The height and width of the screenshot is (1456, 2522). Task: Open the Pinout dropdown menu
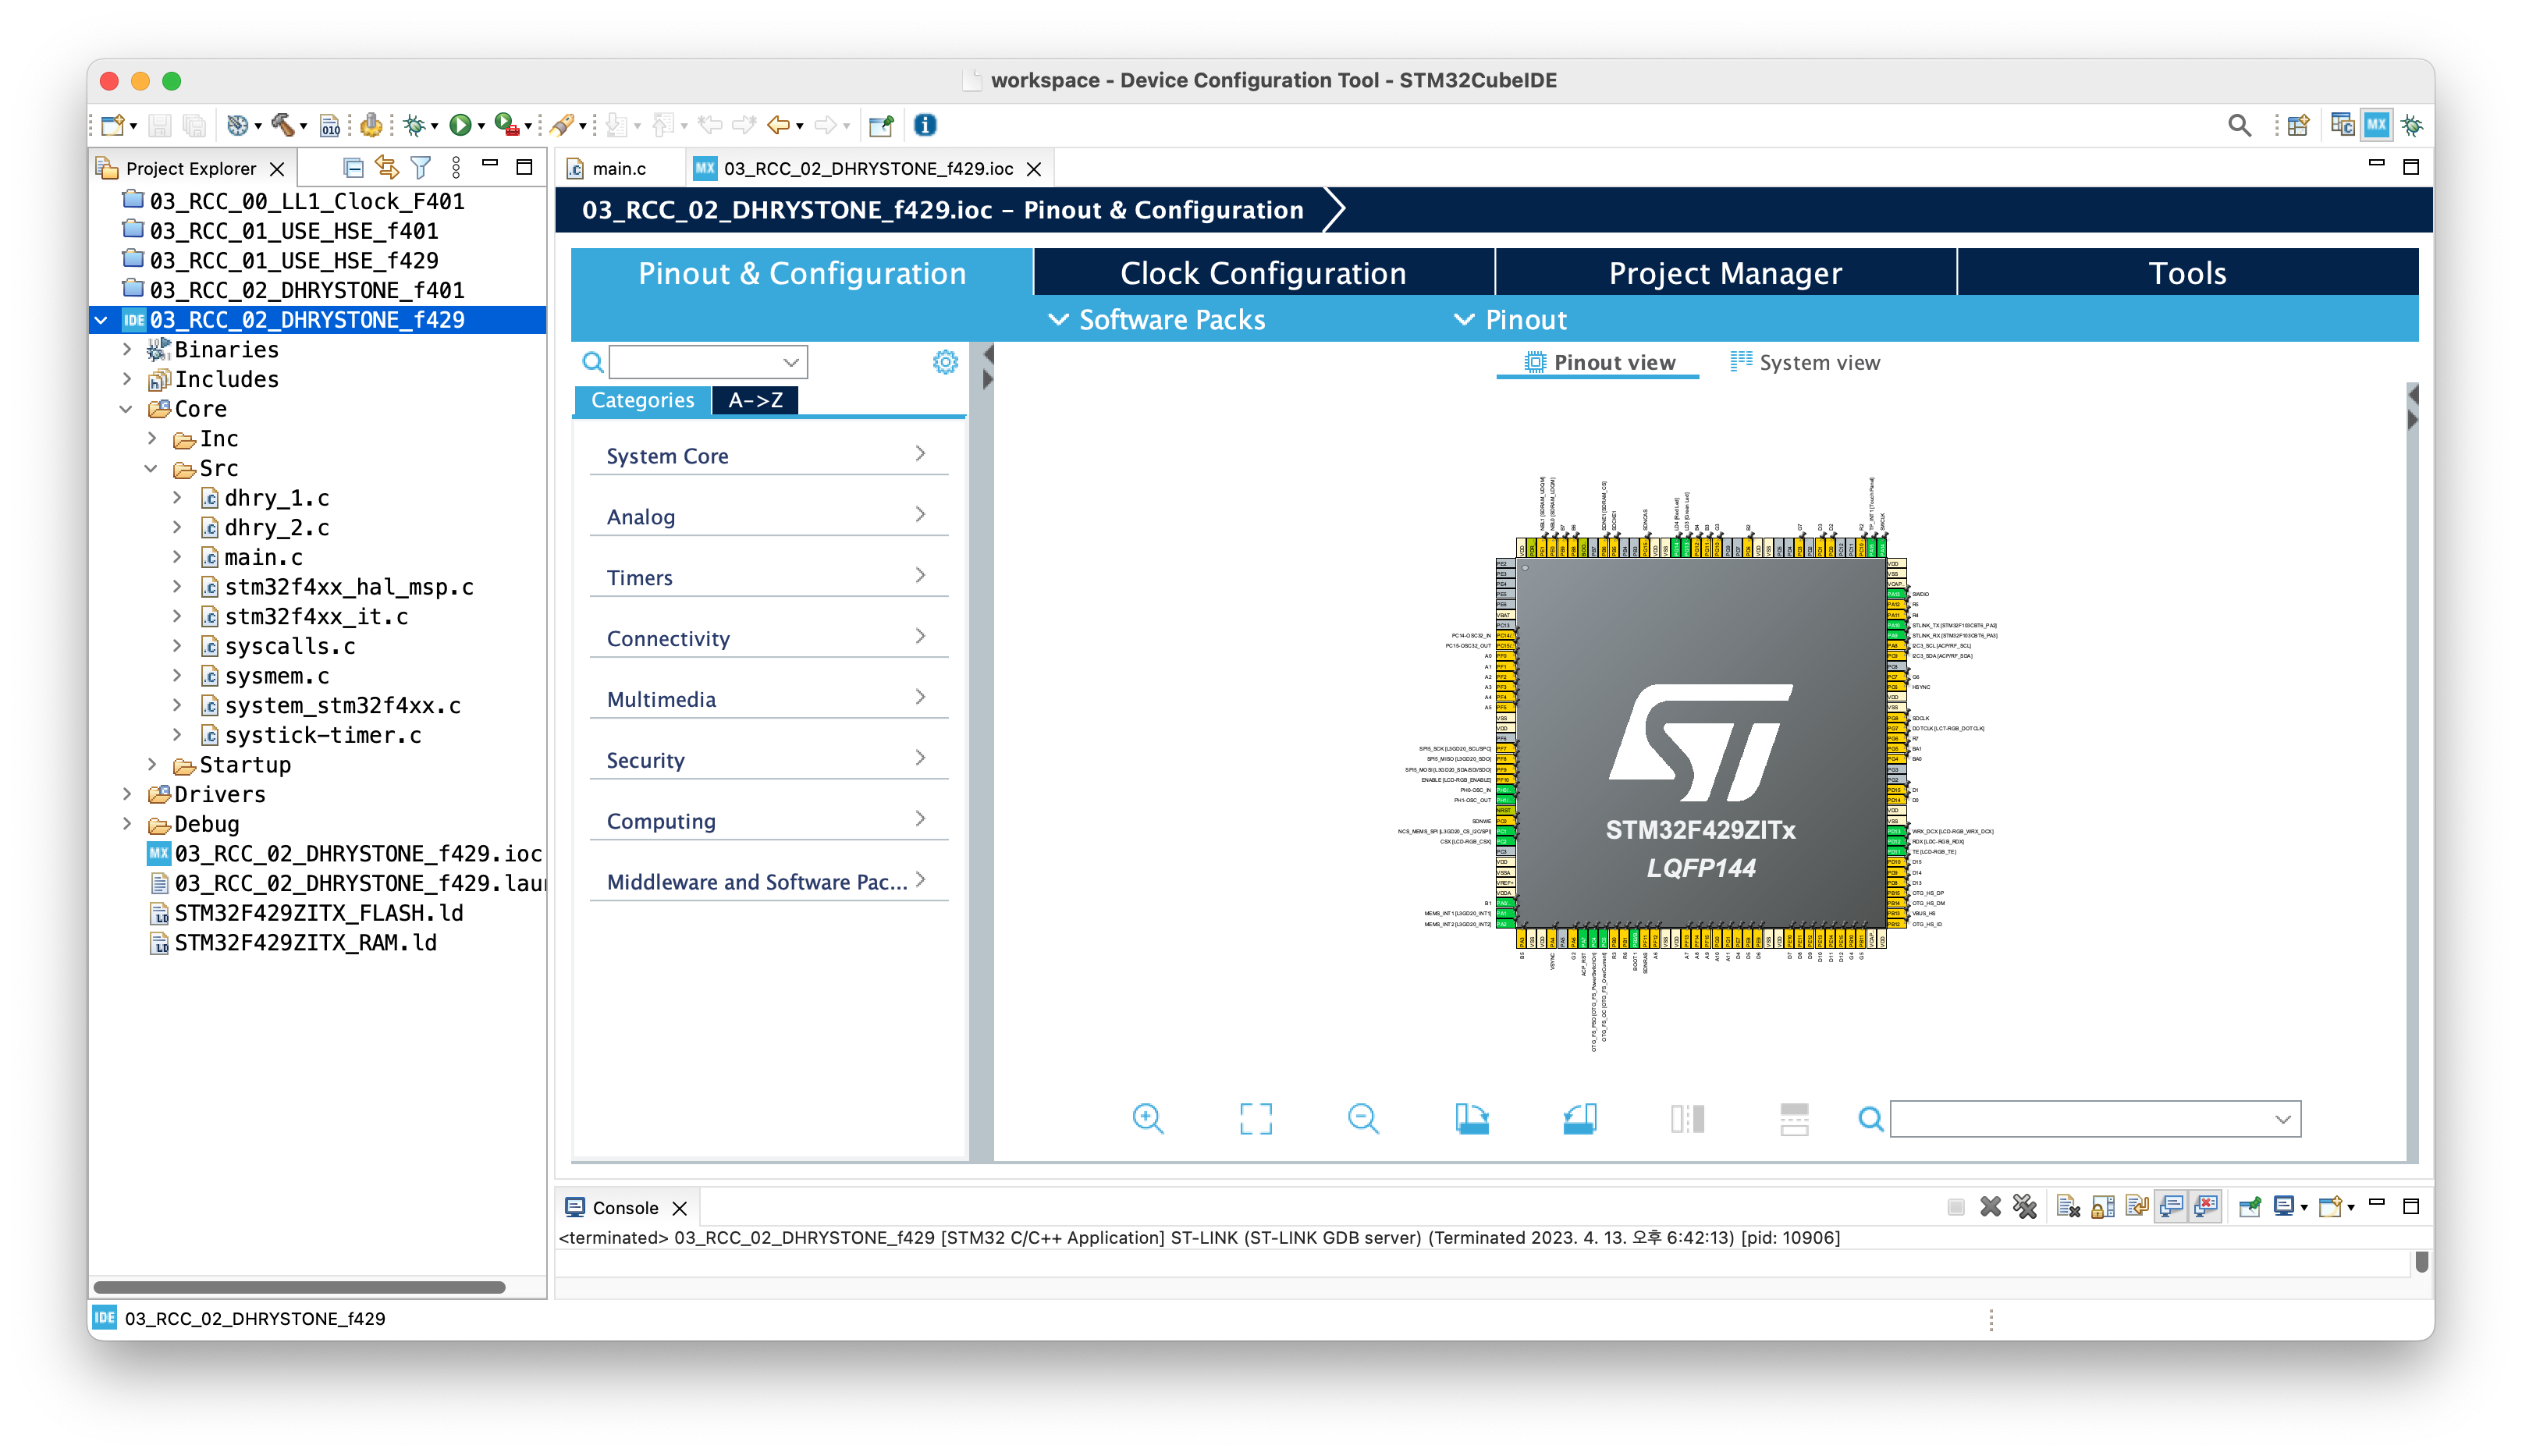[1510, 320]
